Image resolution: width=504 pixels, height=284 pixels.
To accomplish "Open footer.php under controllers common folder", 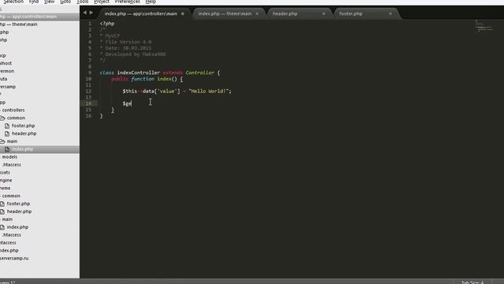I will click(x=23, y=126).
